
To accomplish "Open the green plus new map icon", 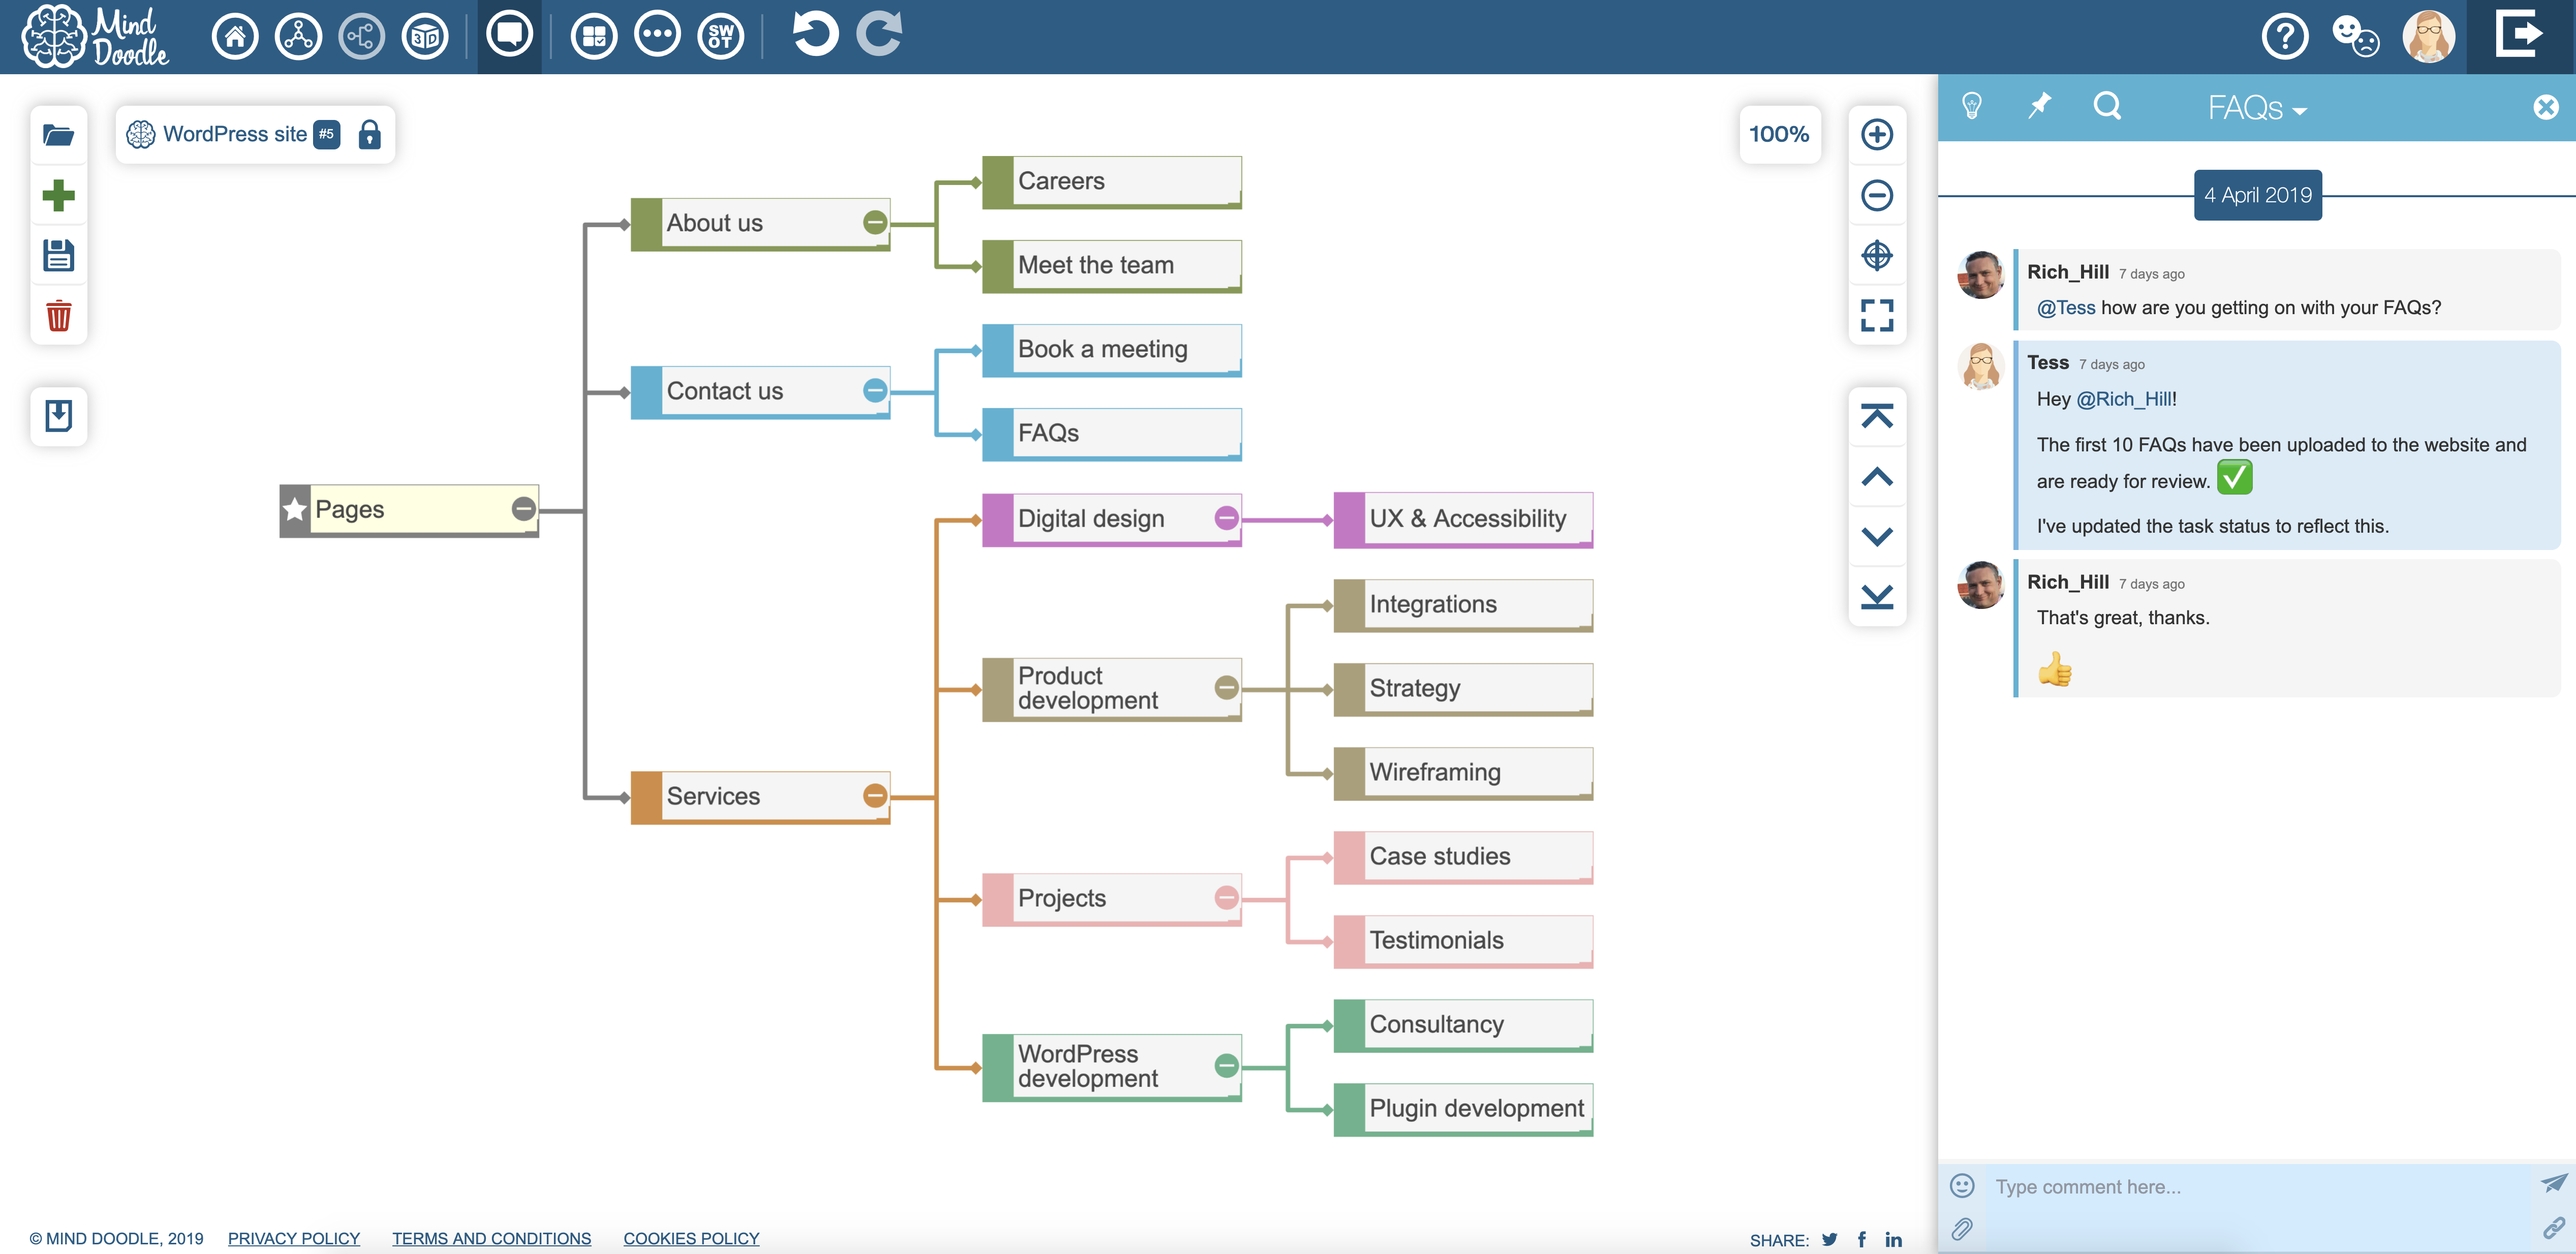I will (x=58, y=195).
